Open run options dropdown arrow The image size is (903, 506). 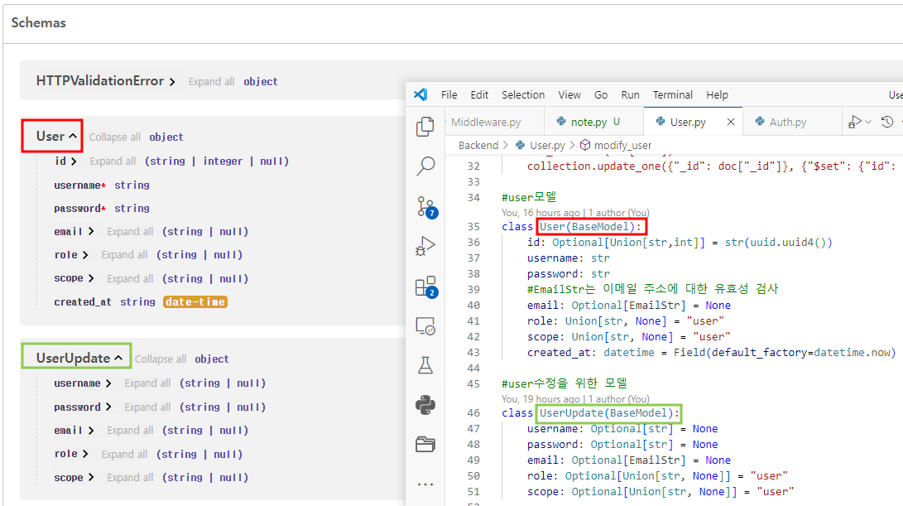[x=868, y=122]
